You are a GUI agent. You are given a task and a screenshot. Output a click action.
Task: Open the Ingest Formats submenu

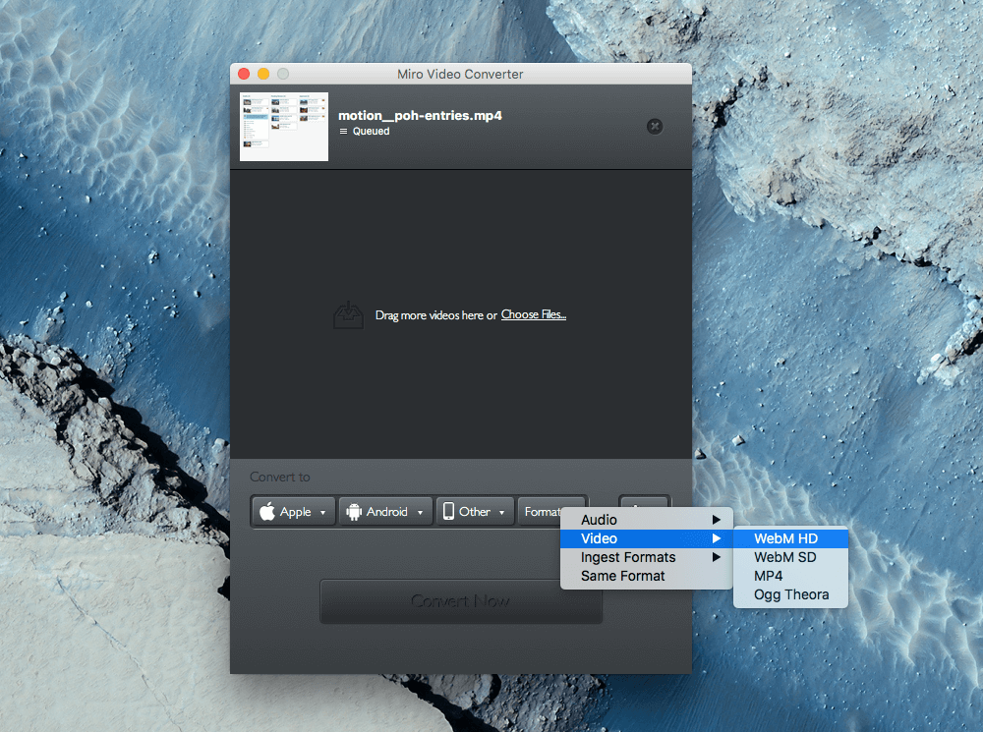coord(627,557)
